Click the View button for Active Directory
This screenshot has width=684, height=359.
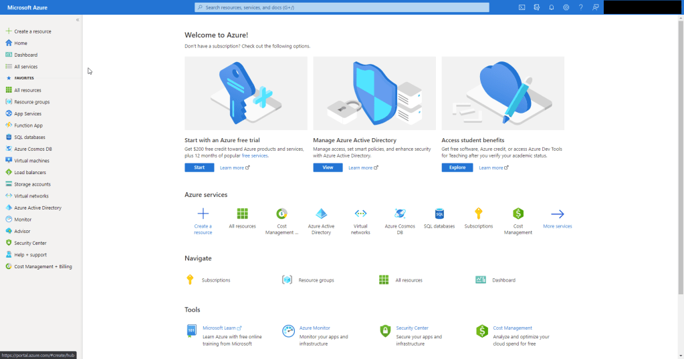coord(328,167)
